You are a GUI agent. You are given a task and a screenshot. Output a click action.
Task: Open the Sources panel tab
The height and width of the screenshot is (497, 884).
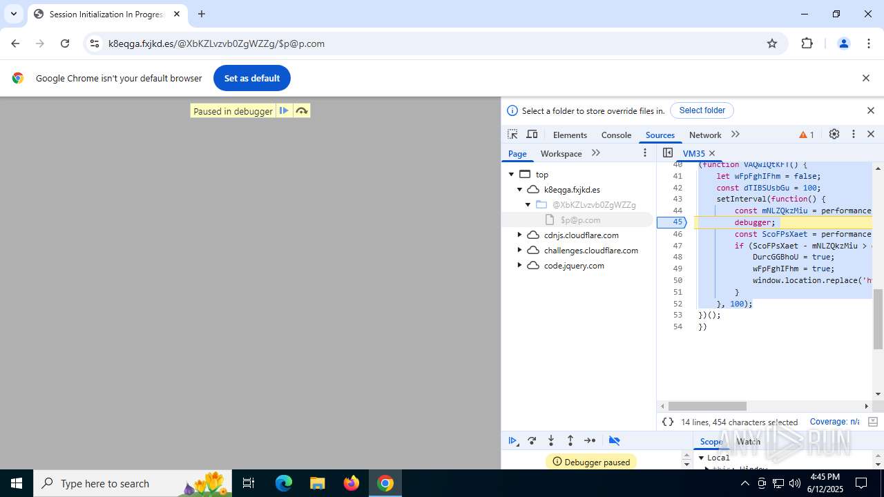pyautogui.click(x=660, y=135)
